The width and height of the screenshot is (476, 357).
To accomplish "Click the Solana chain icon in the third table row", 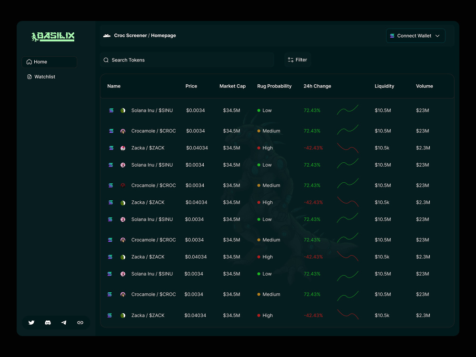I will [111, 148].
